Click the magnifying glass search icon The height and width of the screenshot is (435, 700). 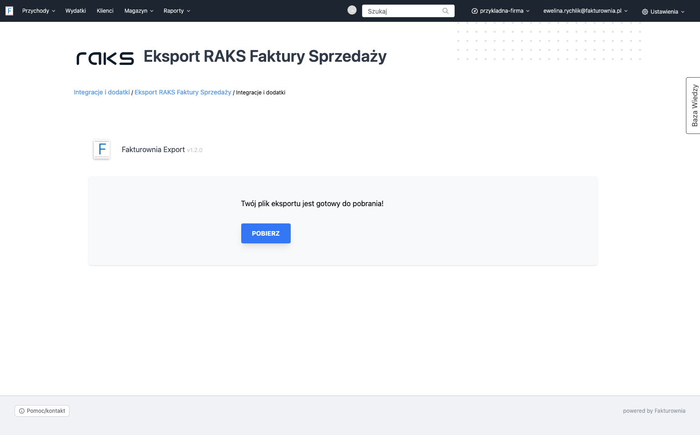(x=446, y=11)
